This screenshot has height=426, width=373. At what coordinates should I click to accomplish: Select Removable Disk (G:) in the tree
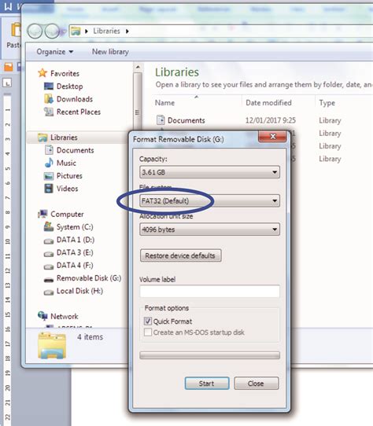[89, 278]
